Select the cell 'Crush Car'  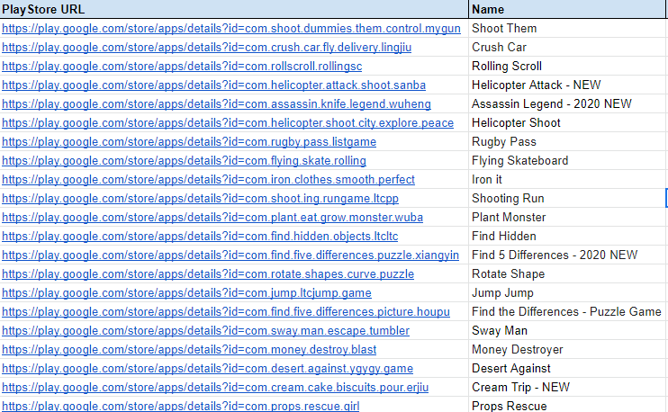tap(566, 48)
